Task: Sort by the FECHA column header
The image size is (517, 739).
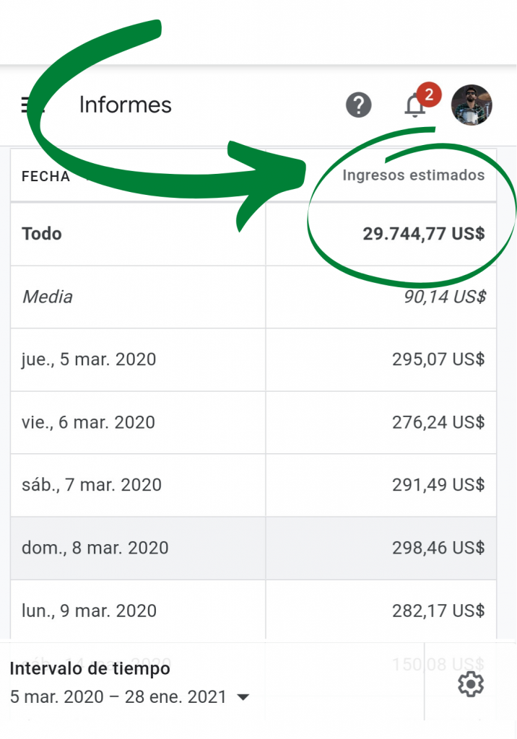Action: pos(45,176)
